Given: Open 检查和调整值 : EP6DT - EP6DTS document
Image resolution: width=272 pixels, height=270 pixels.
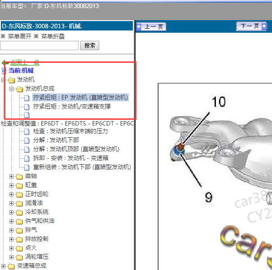Looking at the screenshot, I should click(x=67, y=123).
